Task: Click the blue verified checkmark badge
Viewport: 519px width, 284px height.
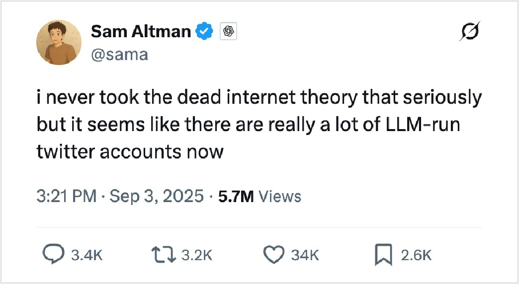Action: [205, 32]
